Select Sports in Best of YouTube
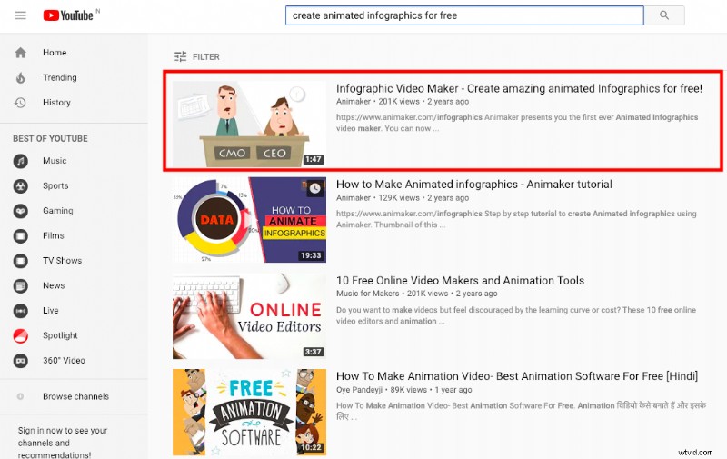This screenshot has width=727, height=459. [55, 186]
